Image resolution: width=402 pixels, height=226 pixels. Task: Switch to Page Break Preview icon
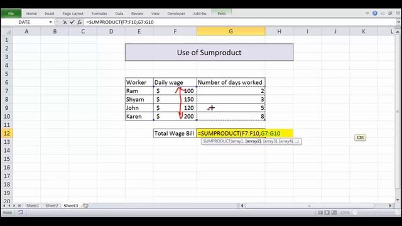pos(334,212)
